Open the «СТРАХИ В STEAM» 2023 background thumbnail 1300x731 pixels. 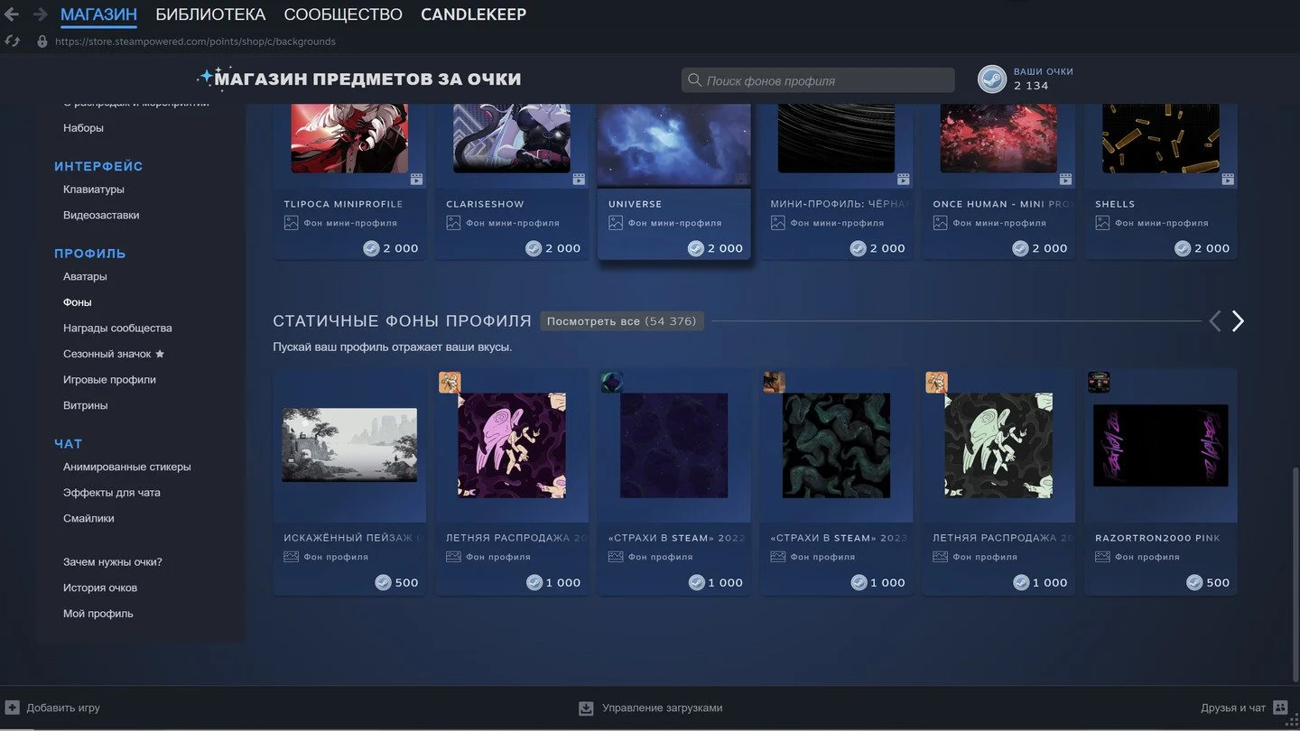point(836,445)
